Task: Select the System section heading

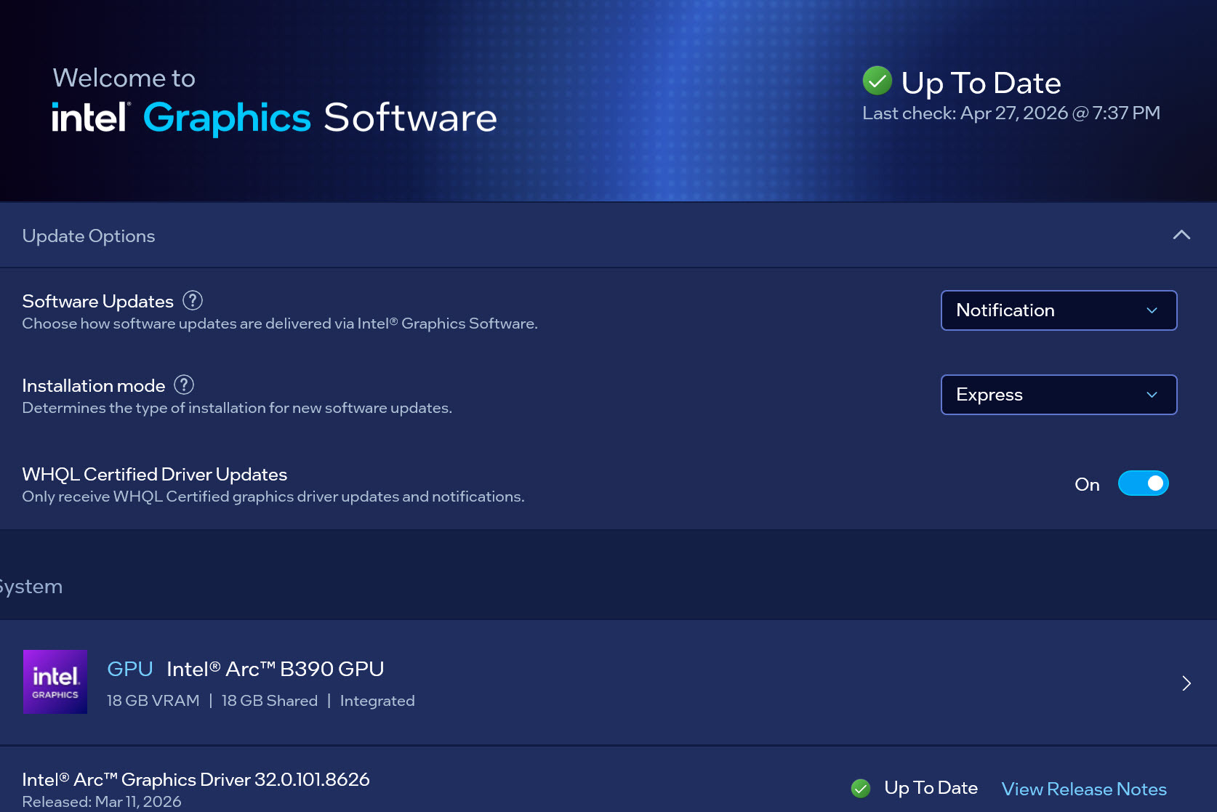Action: tap(31, 587)
